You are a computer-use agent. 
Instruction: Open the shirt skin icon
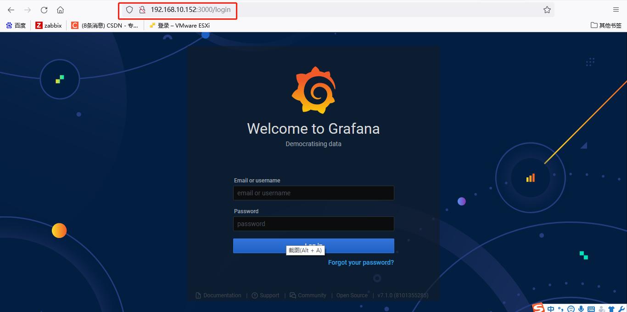click(x=611, y=309)
